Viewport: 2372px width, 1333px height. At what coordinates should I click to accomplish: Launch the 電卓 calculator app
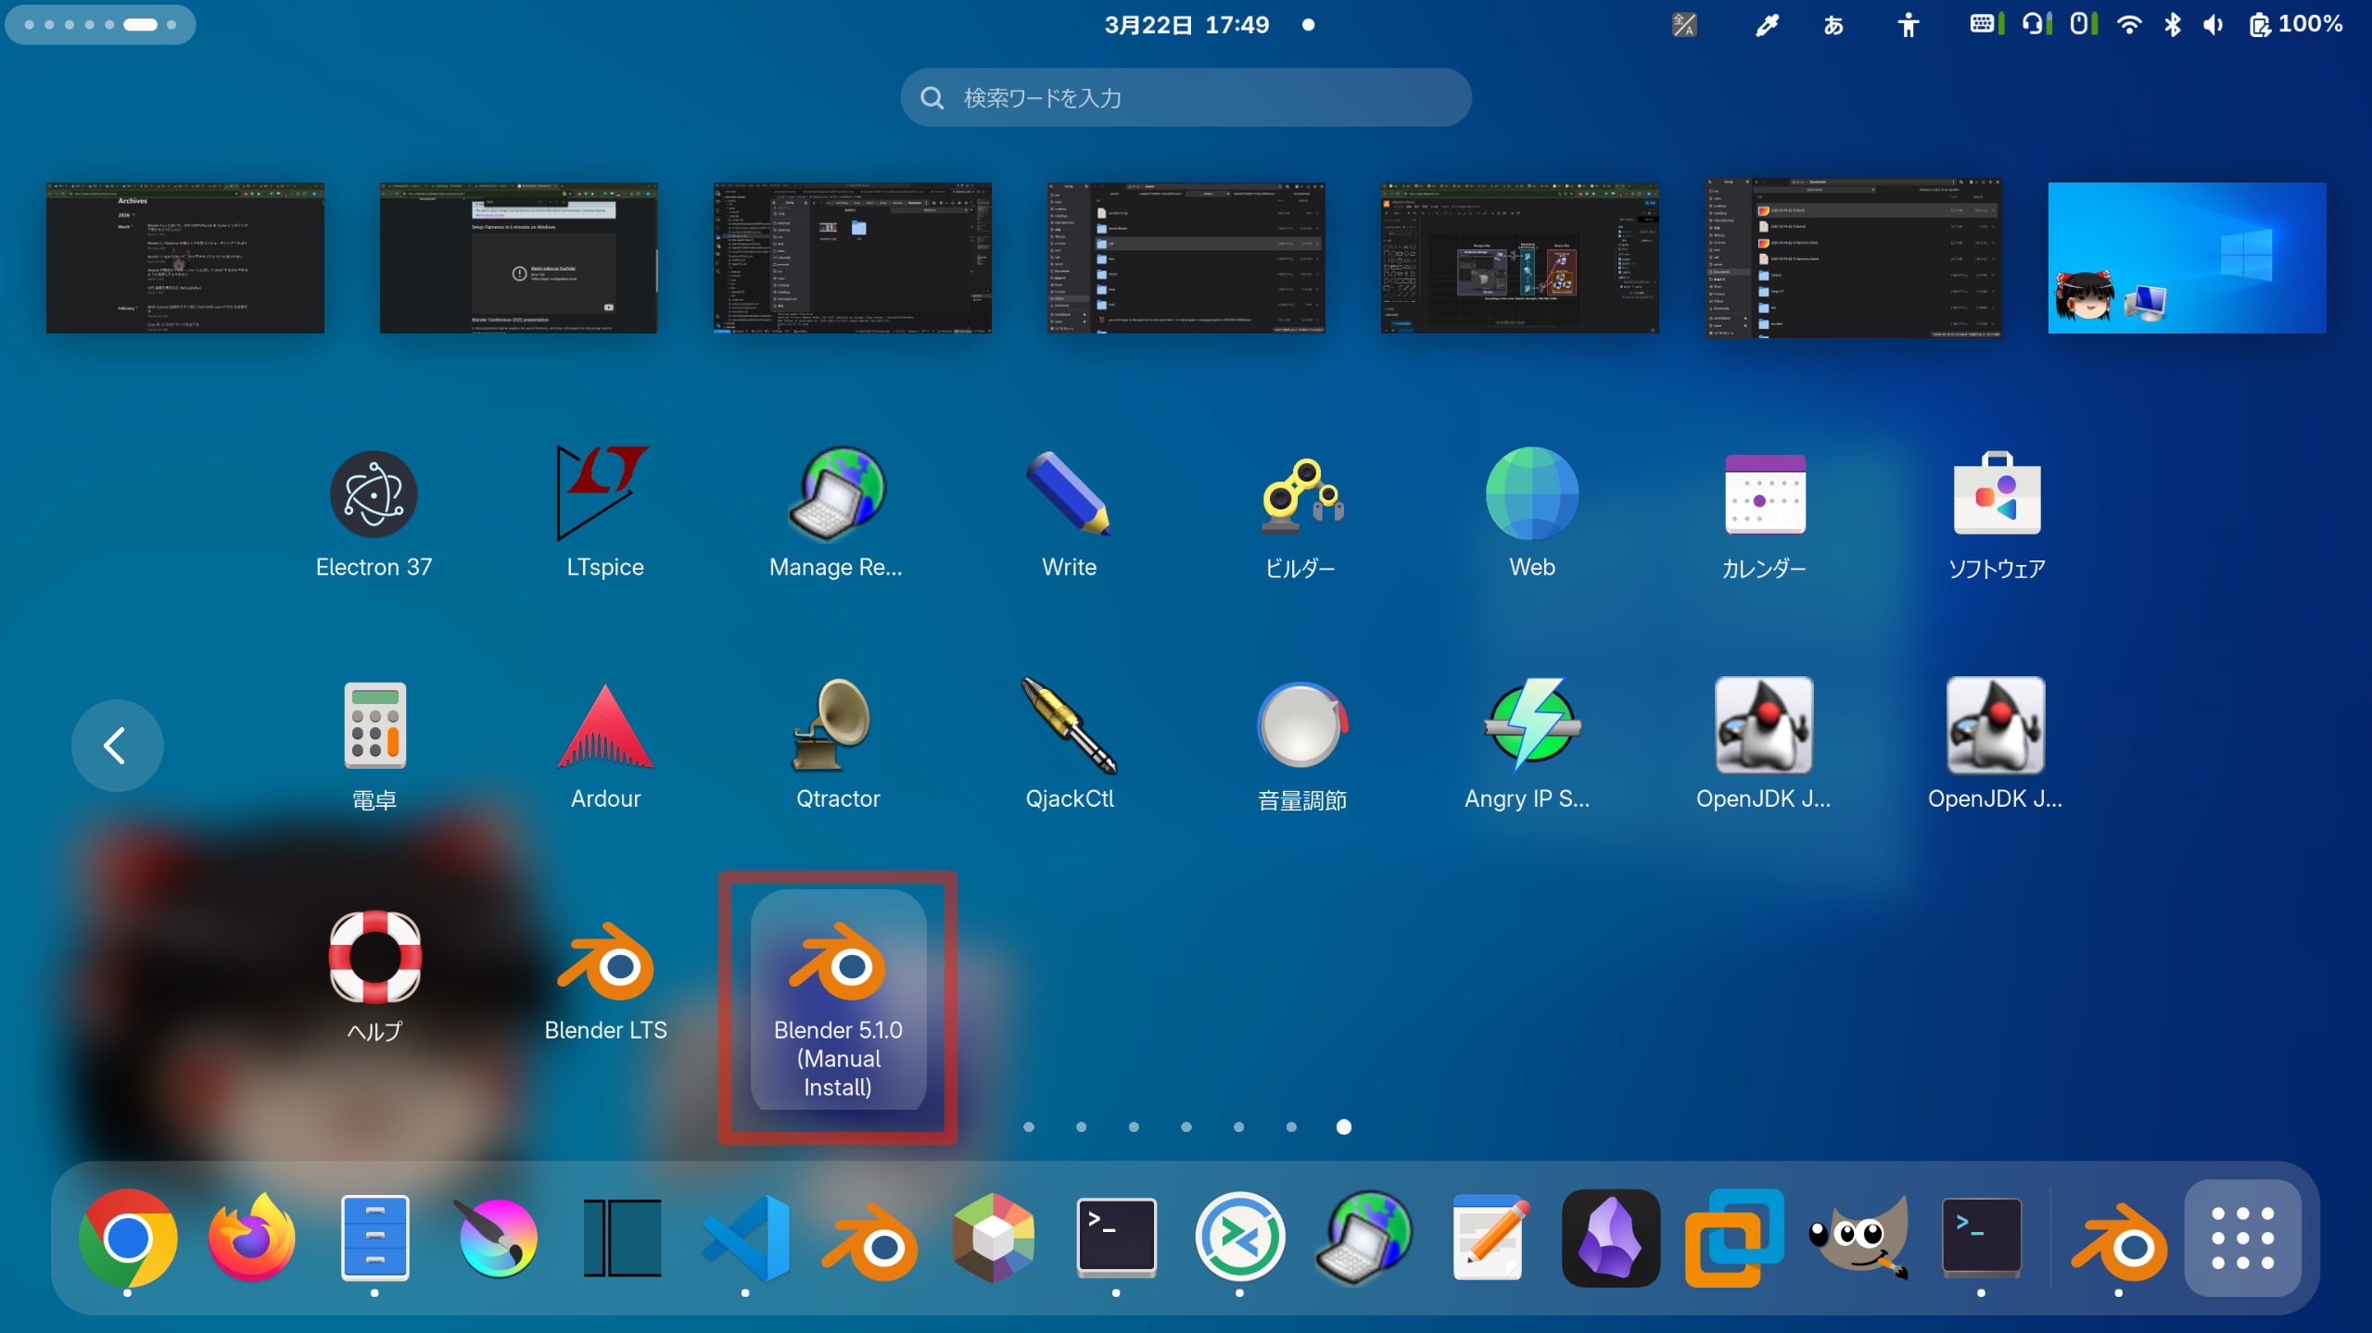pyautogui.click(x=374, y=746)
